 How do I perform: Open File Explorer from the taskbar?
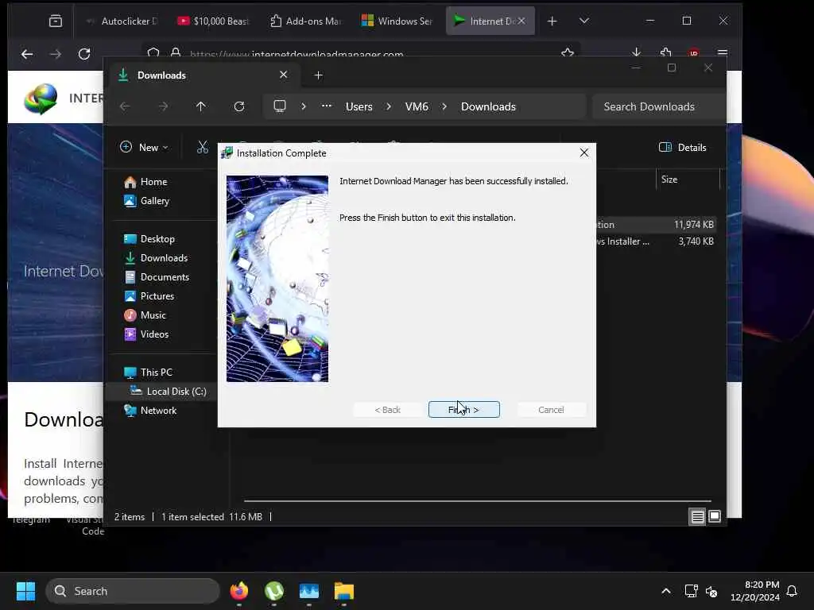click(343, 591)
